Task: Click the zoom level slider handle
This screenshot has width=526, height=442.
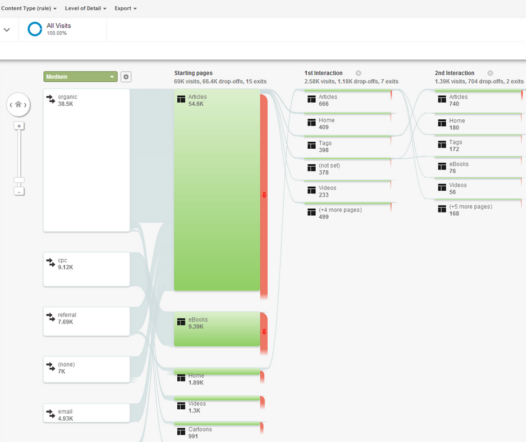Action: 19,179
